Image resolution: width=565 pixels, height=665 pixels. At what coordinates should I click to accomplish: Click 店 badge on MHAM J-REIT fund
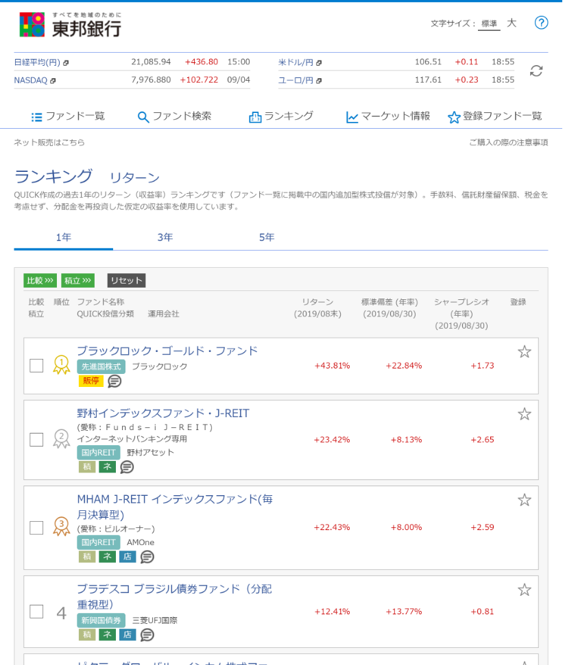pyautogui.click(x=128, y=556)
